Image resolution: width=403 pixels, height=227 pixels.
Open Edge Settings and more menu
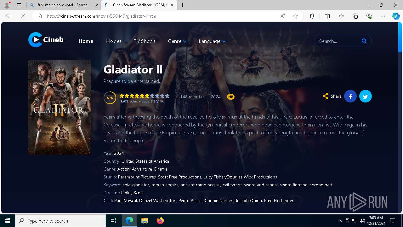coord(383,16)
